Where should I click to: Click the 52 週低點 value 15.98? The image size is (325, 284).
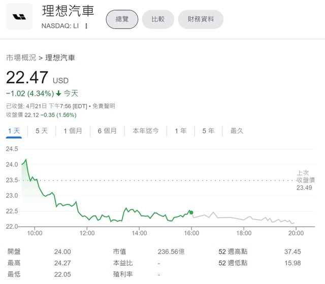[292, 263]
